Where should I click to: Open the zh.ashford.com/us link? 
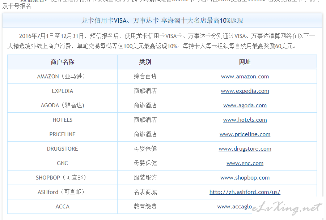[x=245, y=192]
